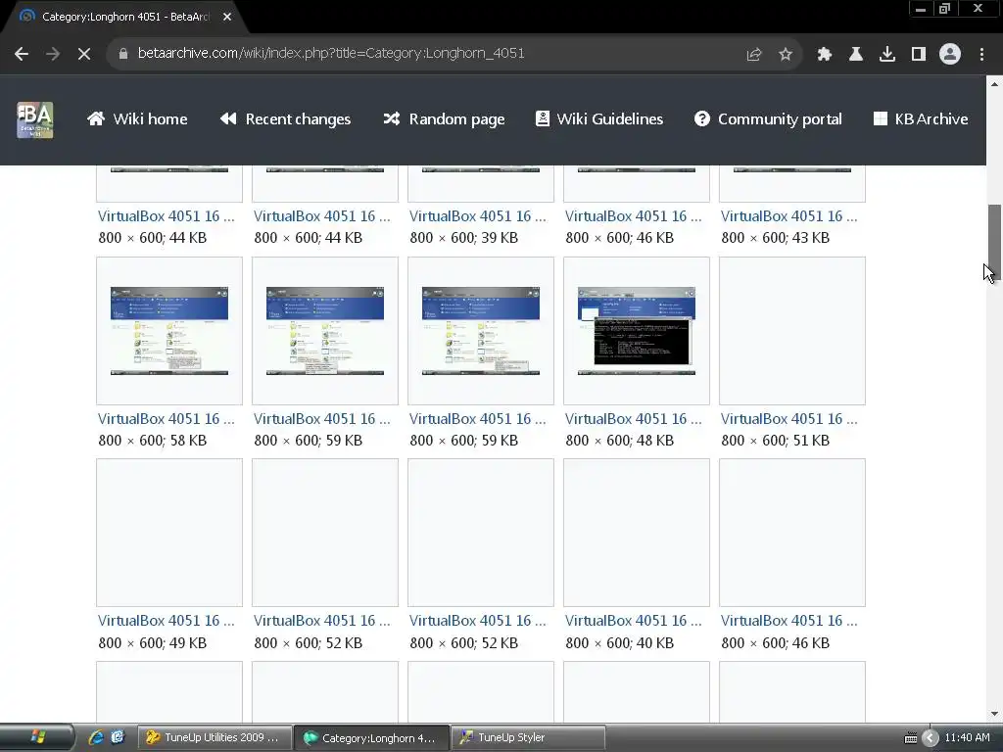Screen dimensions: 1003x752
Task: Open the VirtualBox 4051 link with 49 KB
Action: click(x=167, y=620)
